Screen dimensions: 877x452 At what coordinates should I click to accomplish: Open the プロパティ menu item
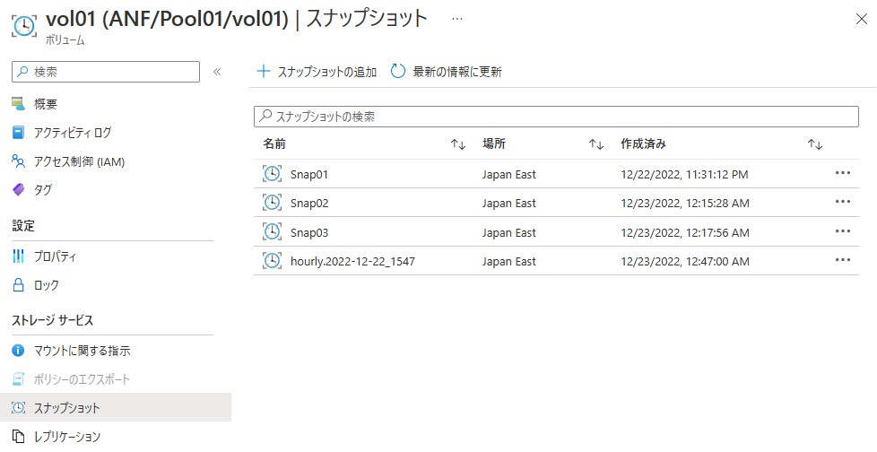(x=55, y=256)
